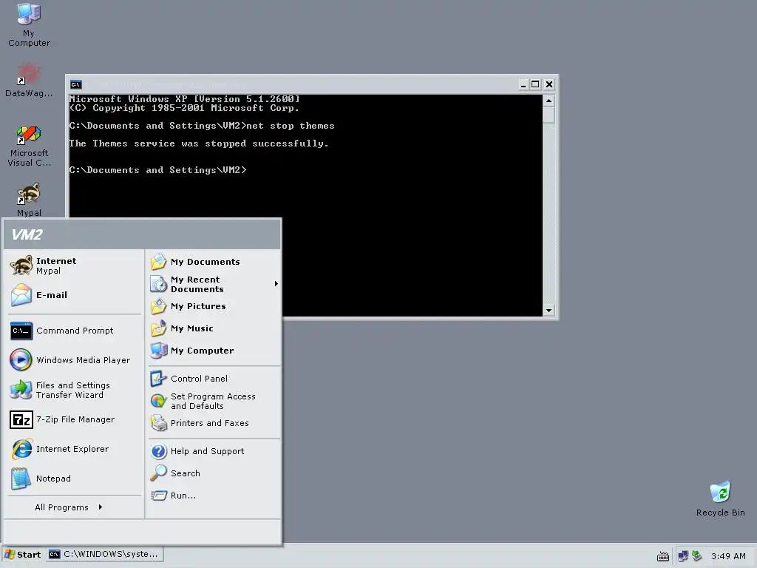Minimize the command prompt window
Screen dimensions: 757x568
pyautogui.click(x=523, y=84)
